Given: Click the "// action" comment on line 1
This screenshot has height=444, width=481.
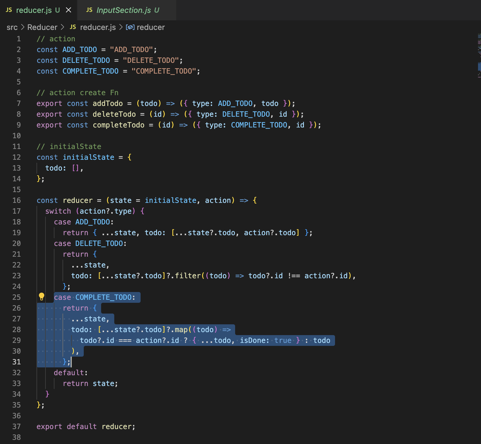Looking at the screenshot, I should [56, 39].
